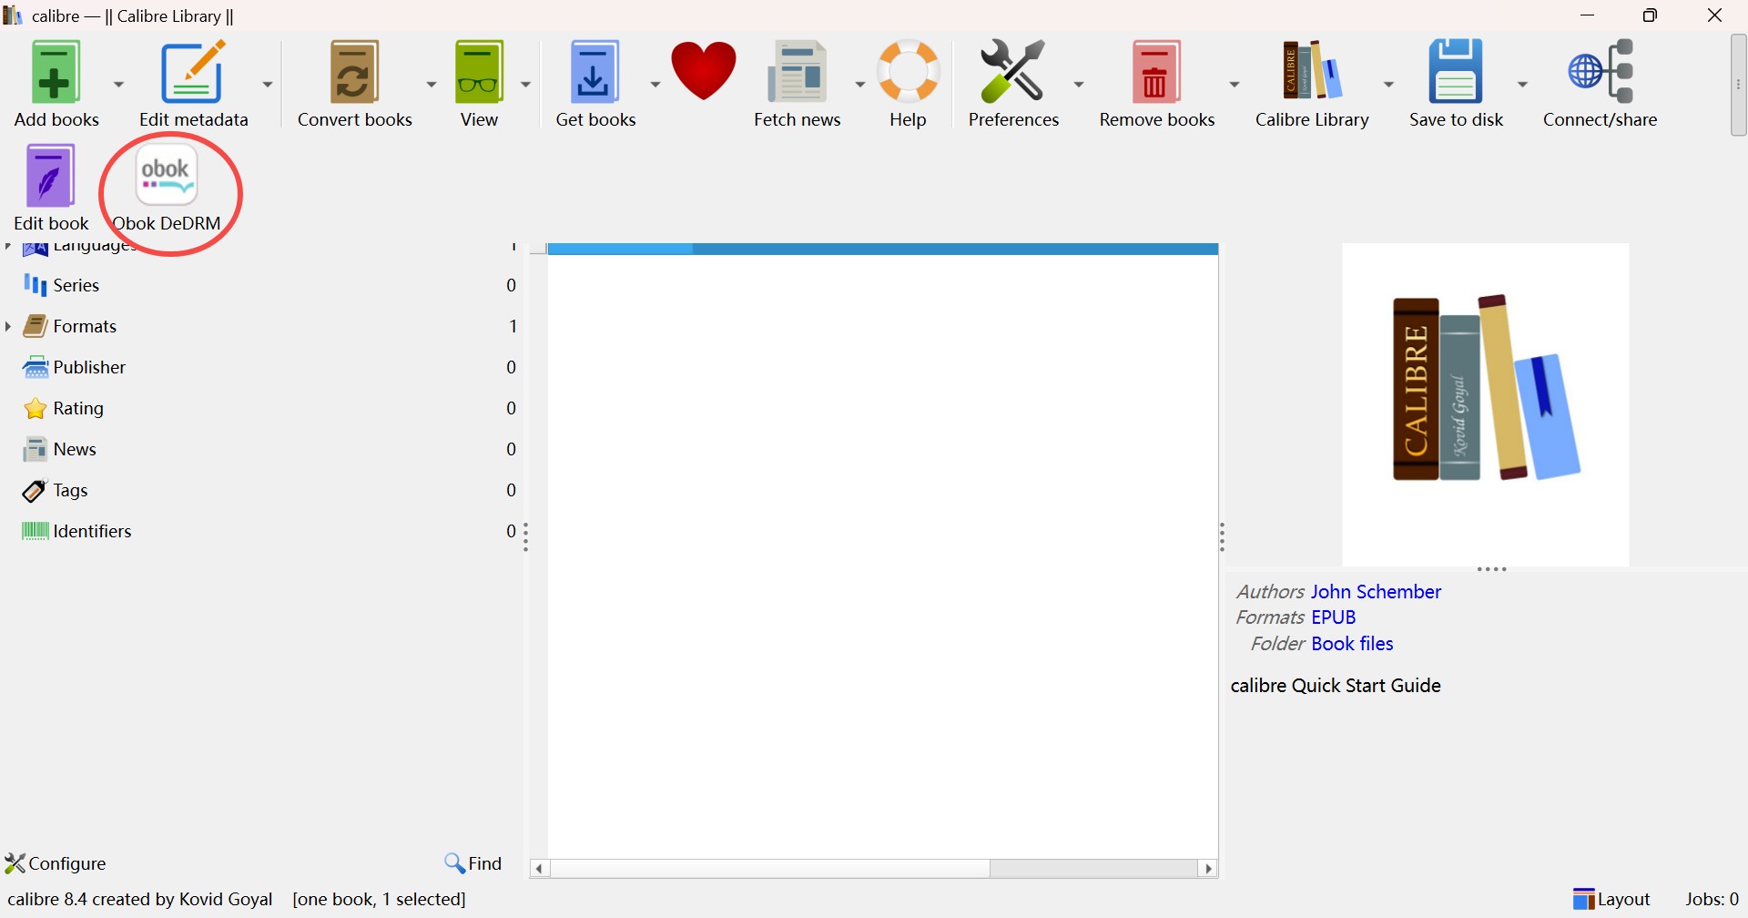Image resolution: width=1748 pixels, height=918 pixels.
Task: Open the Remove books dropdown arrow
Action: [x=1235, y=84]
